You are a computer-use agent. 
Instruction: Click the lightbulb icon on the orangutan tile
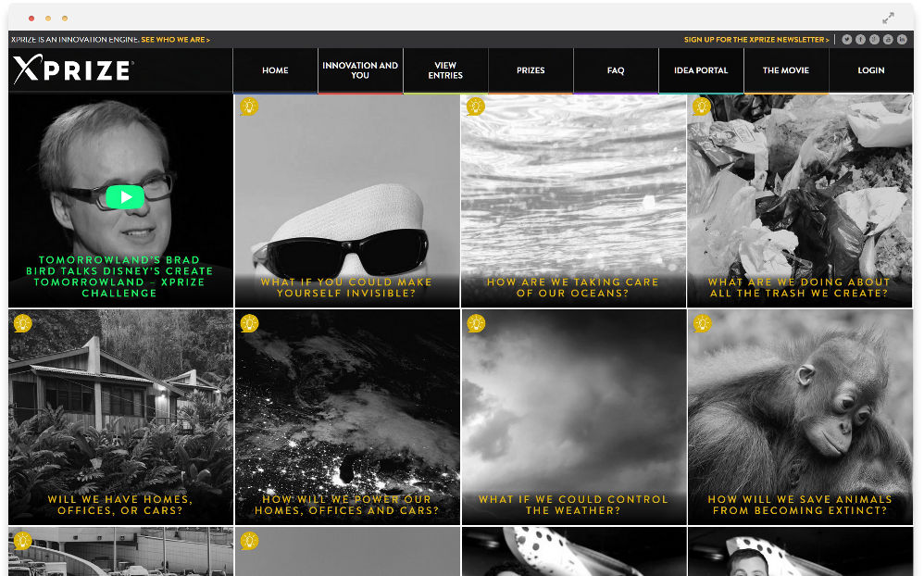tap(702, 323)
